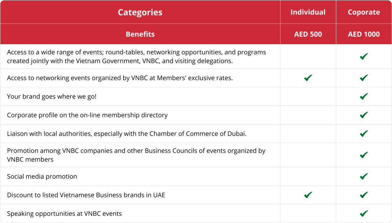Click checkmark for Corporate profile directory row

click(364, 115)
